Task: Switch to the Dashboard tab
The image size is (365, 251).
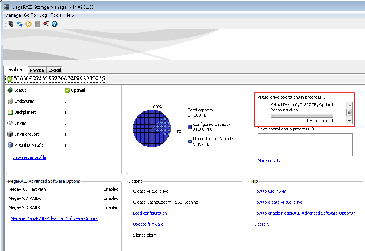Action: [x=16, y=69]
